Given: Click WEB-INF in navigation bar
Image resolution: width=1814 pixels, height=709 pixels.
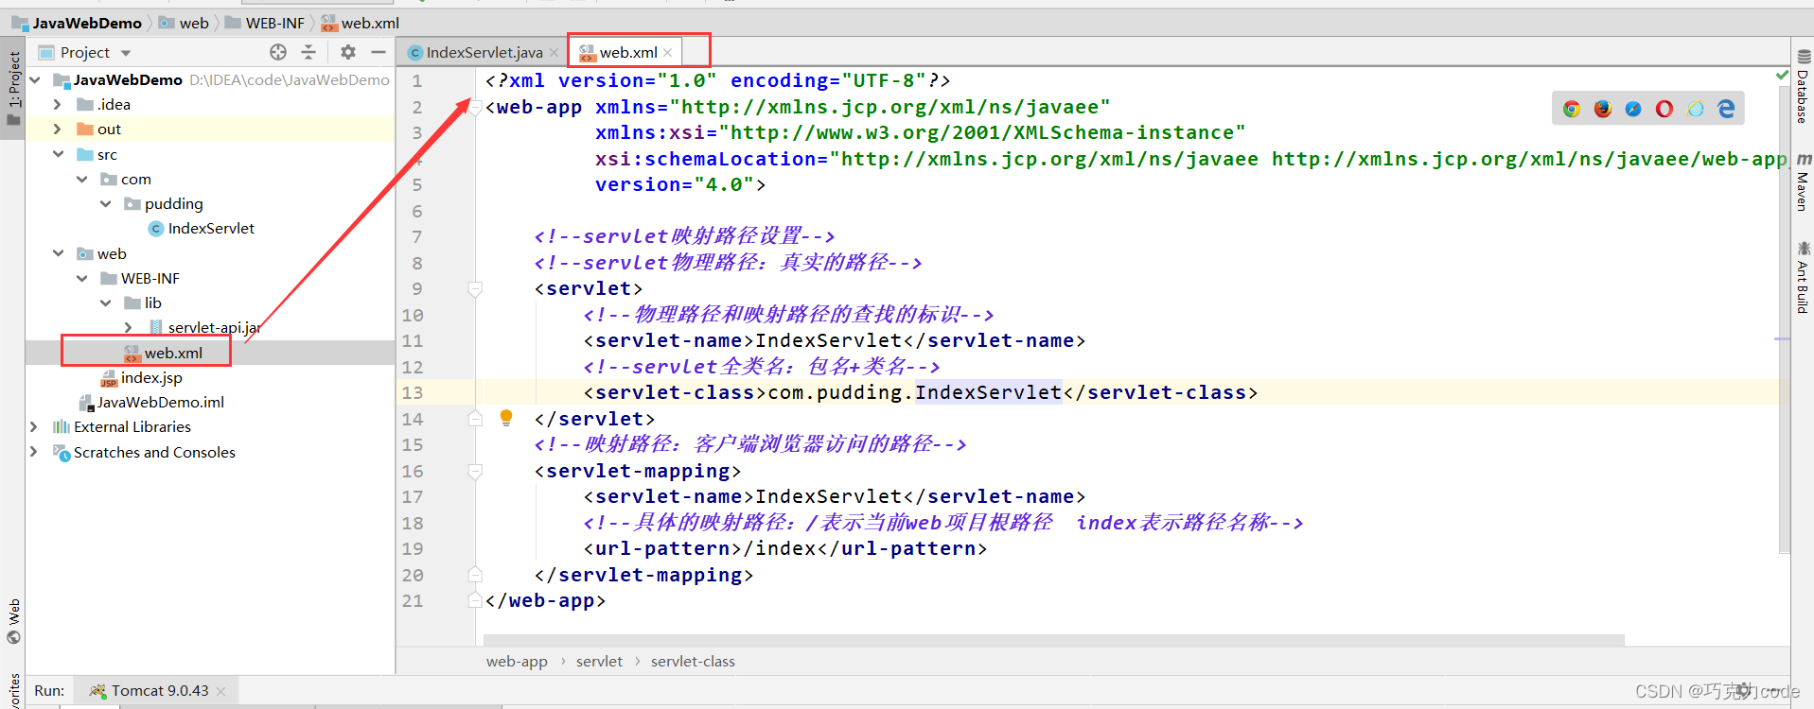Looking at the screenshot, I should pos(265,23).
